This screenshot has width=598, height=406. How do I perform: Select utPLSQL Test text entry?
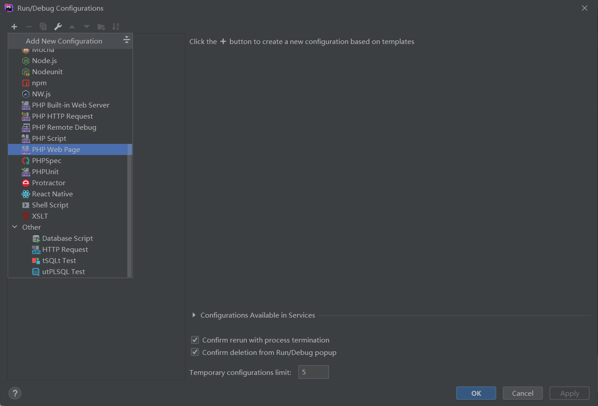click(64, 272)
